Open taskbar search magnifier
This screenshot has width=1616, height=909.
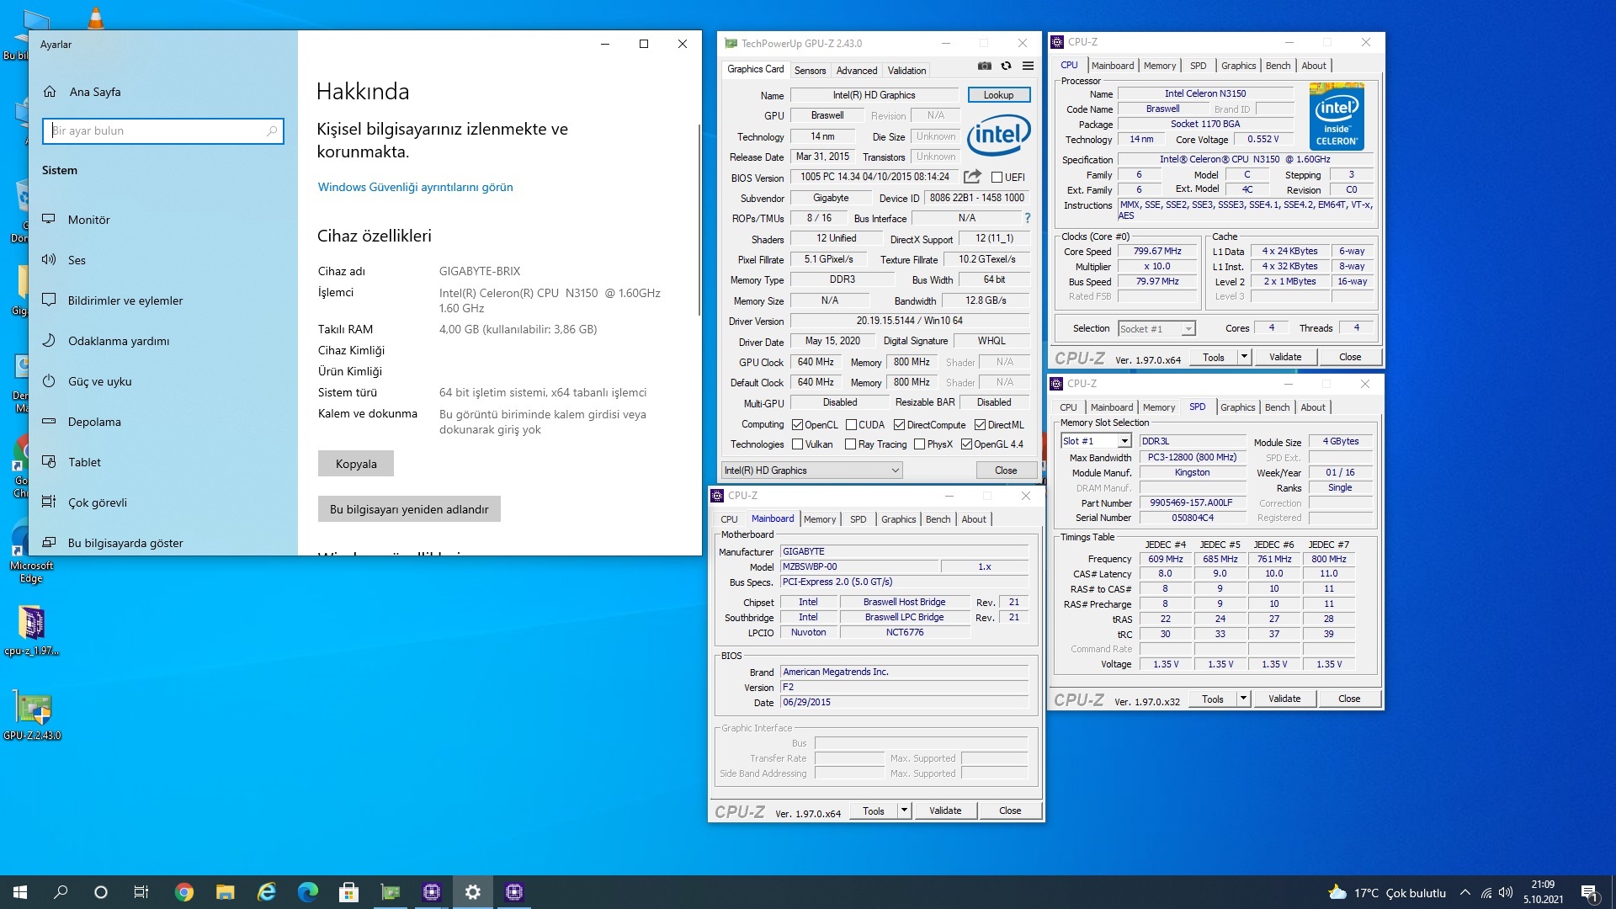[61, 892]
